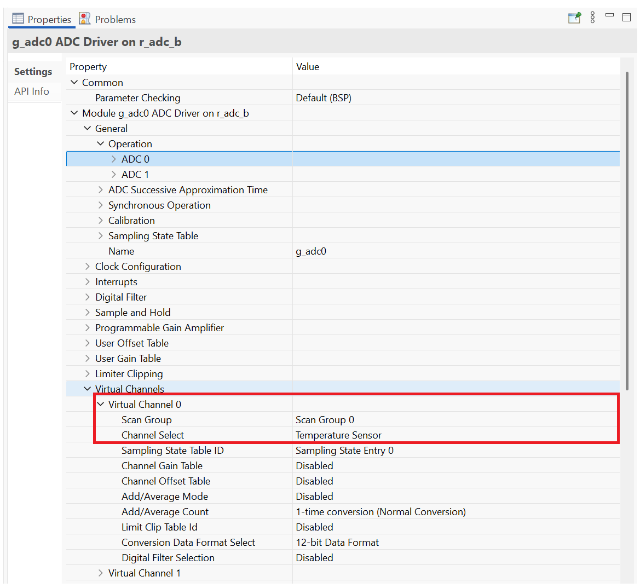Image resolution: width=640 pixels, height=588 pixels.
Task: Switch to the Problems tab
Action: click(x=114, y=20)
